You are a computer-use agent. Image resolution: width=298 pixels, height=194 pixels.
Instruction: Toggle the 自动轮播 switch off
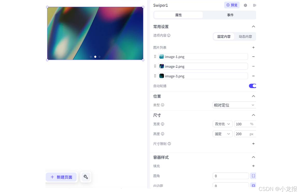[252, 86]
